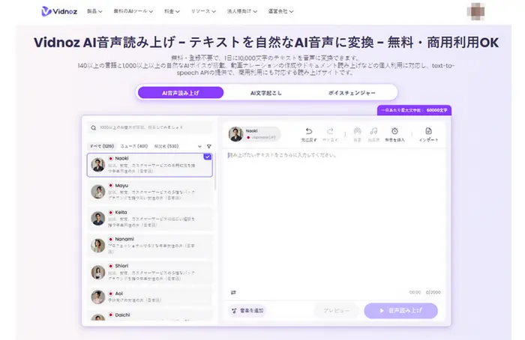Screen dimensions: 525x340
Task: Click the 00:00 duration readout
Action: click(x=415, y=292)
